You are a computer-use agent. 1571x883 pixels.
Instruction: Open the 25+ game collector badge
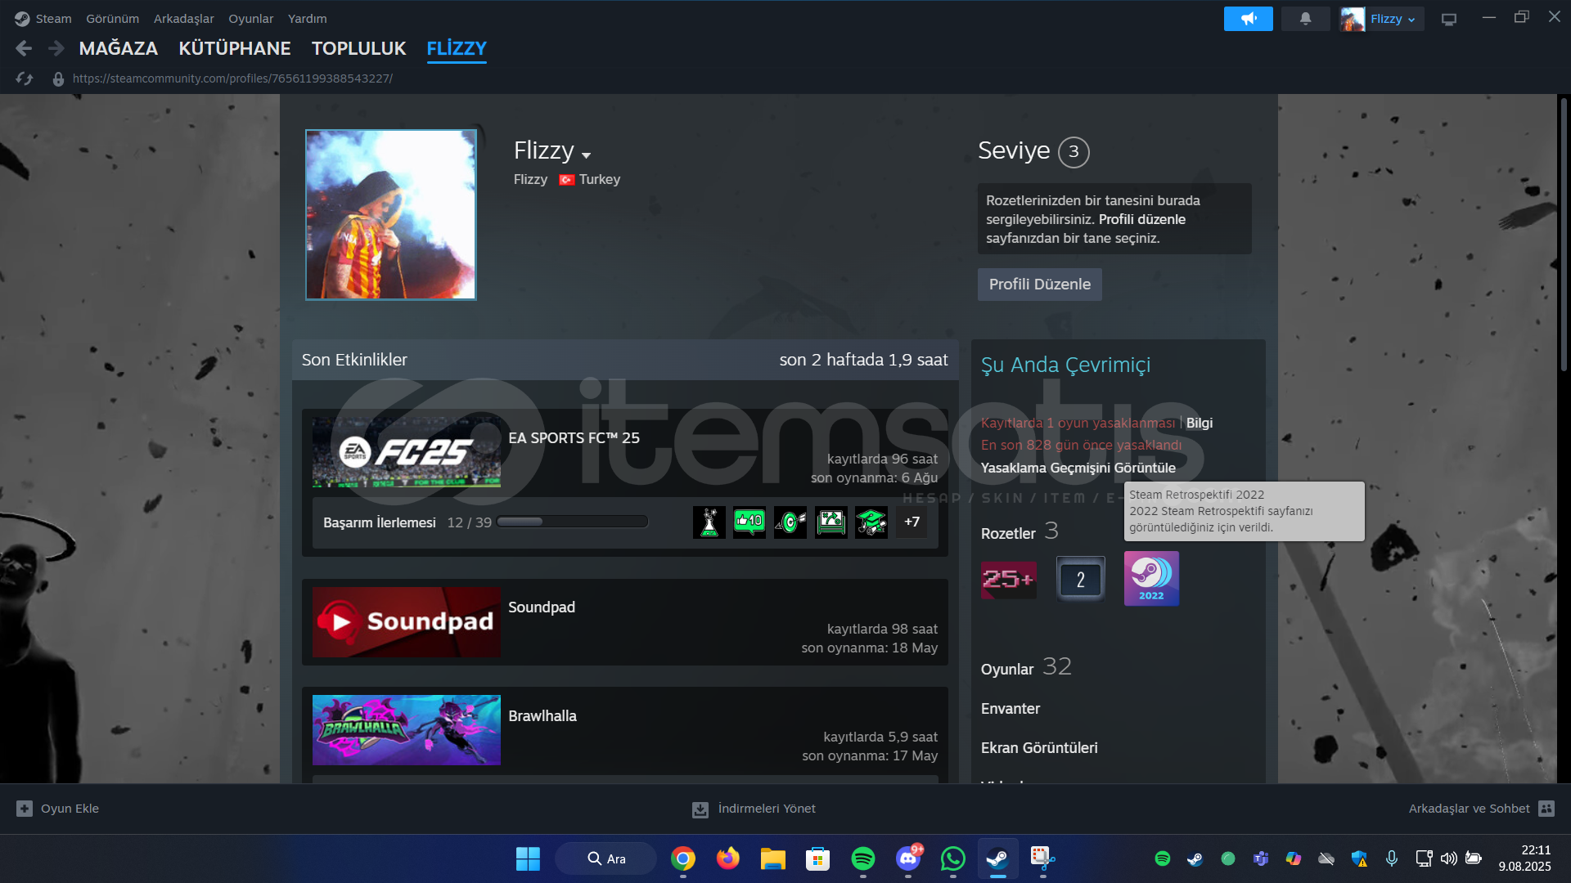tap(1008, 579)
